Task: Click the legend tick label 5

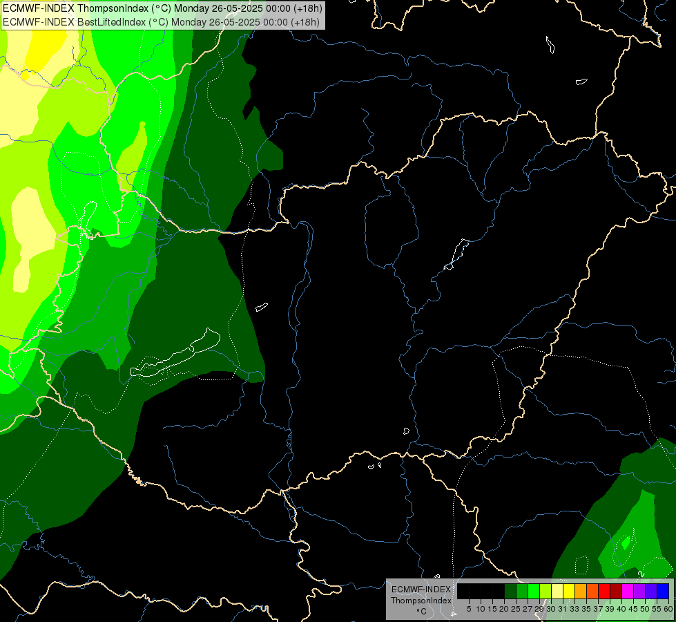Action: [x=469, y=609]
